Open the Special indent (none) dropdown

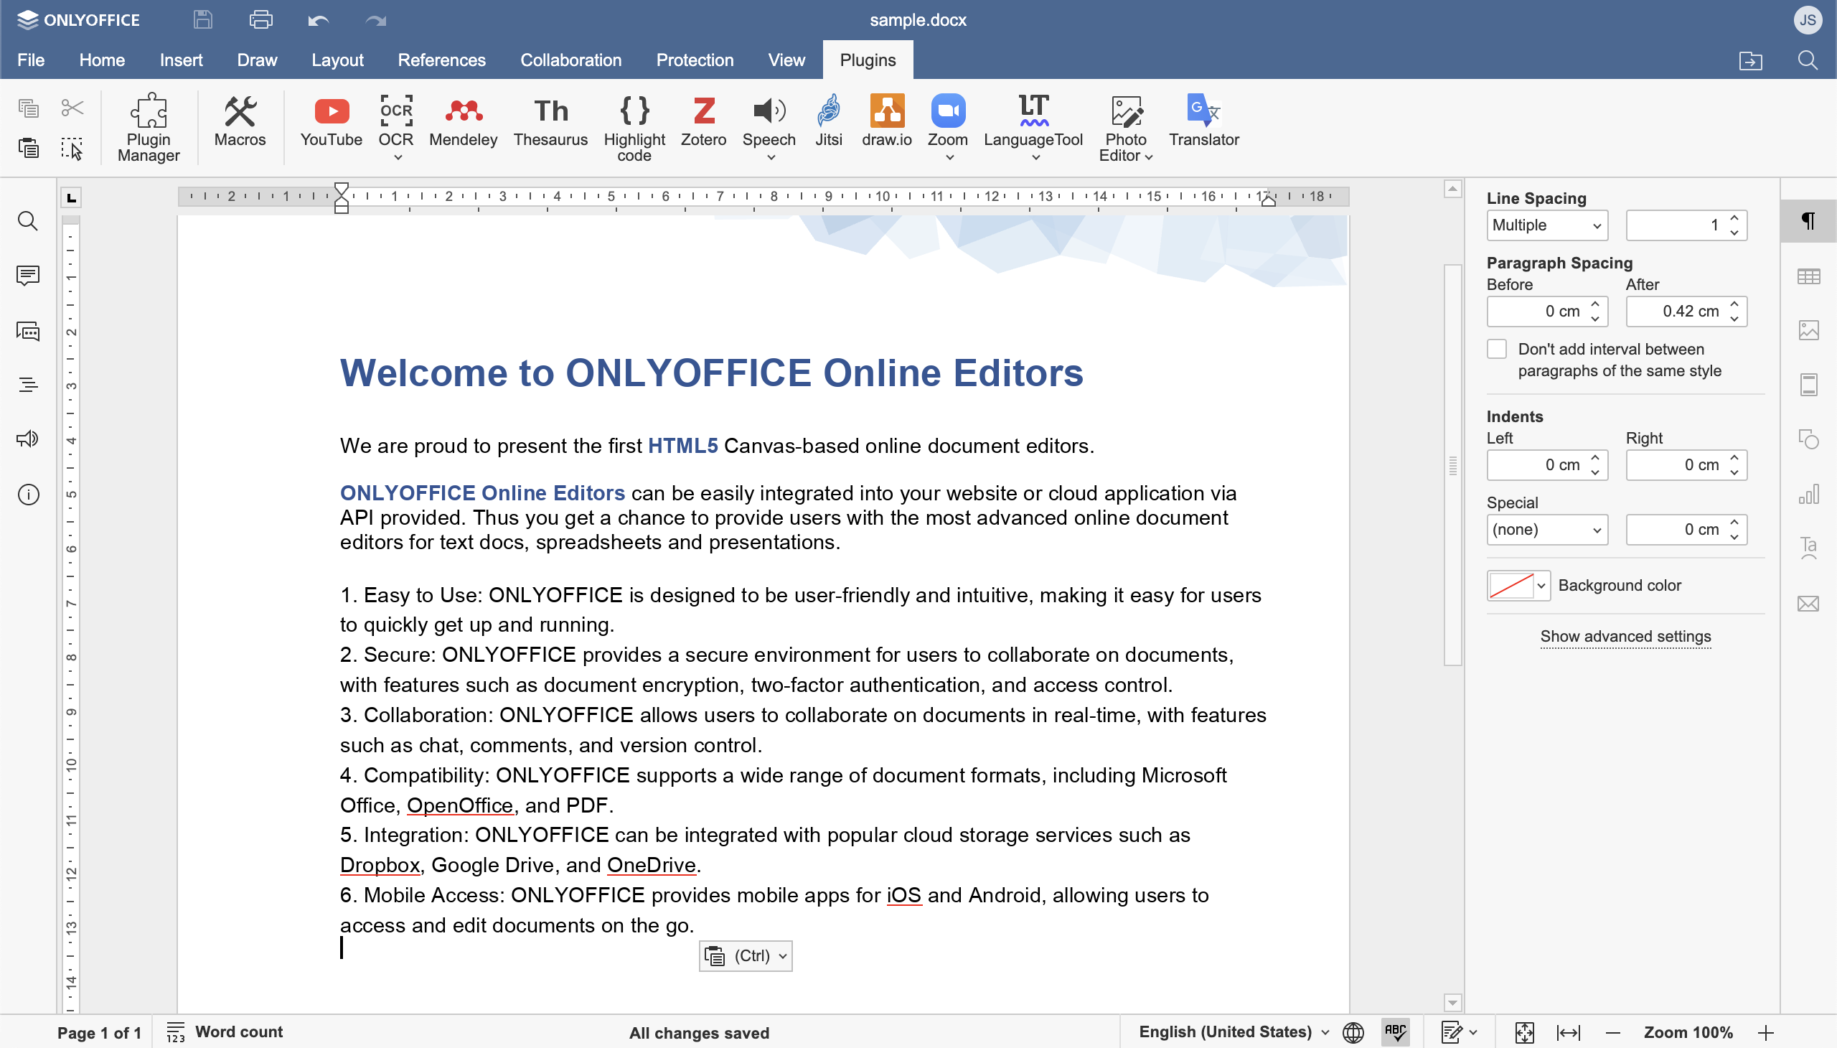(x=1546, y=530)
